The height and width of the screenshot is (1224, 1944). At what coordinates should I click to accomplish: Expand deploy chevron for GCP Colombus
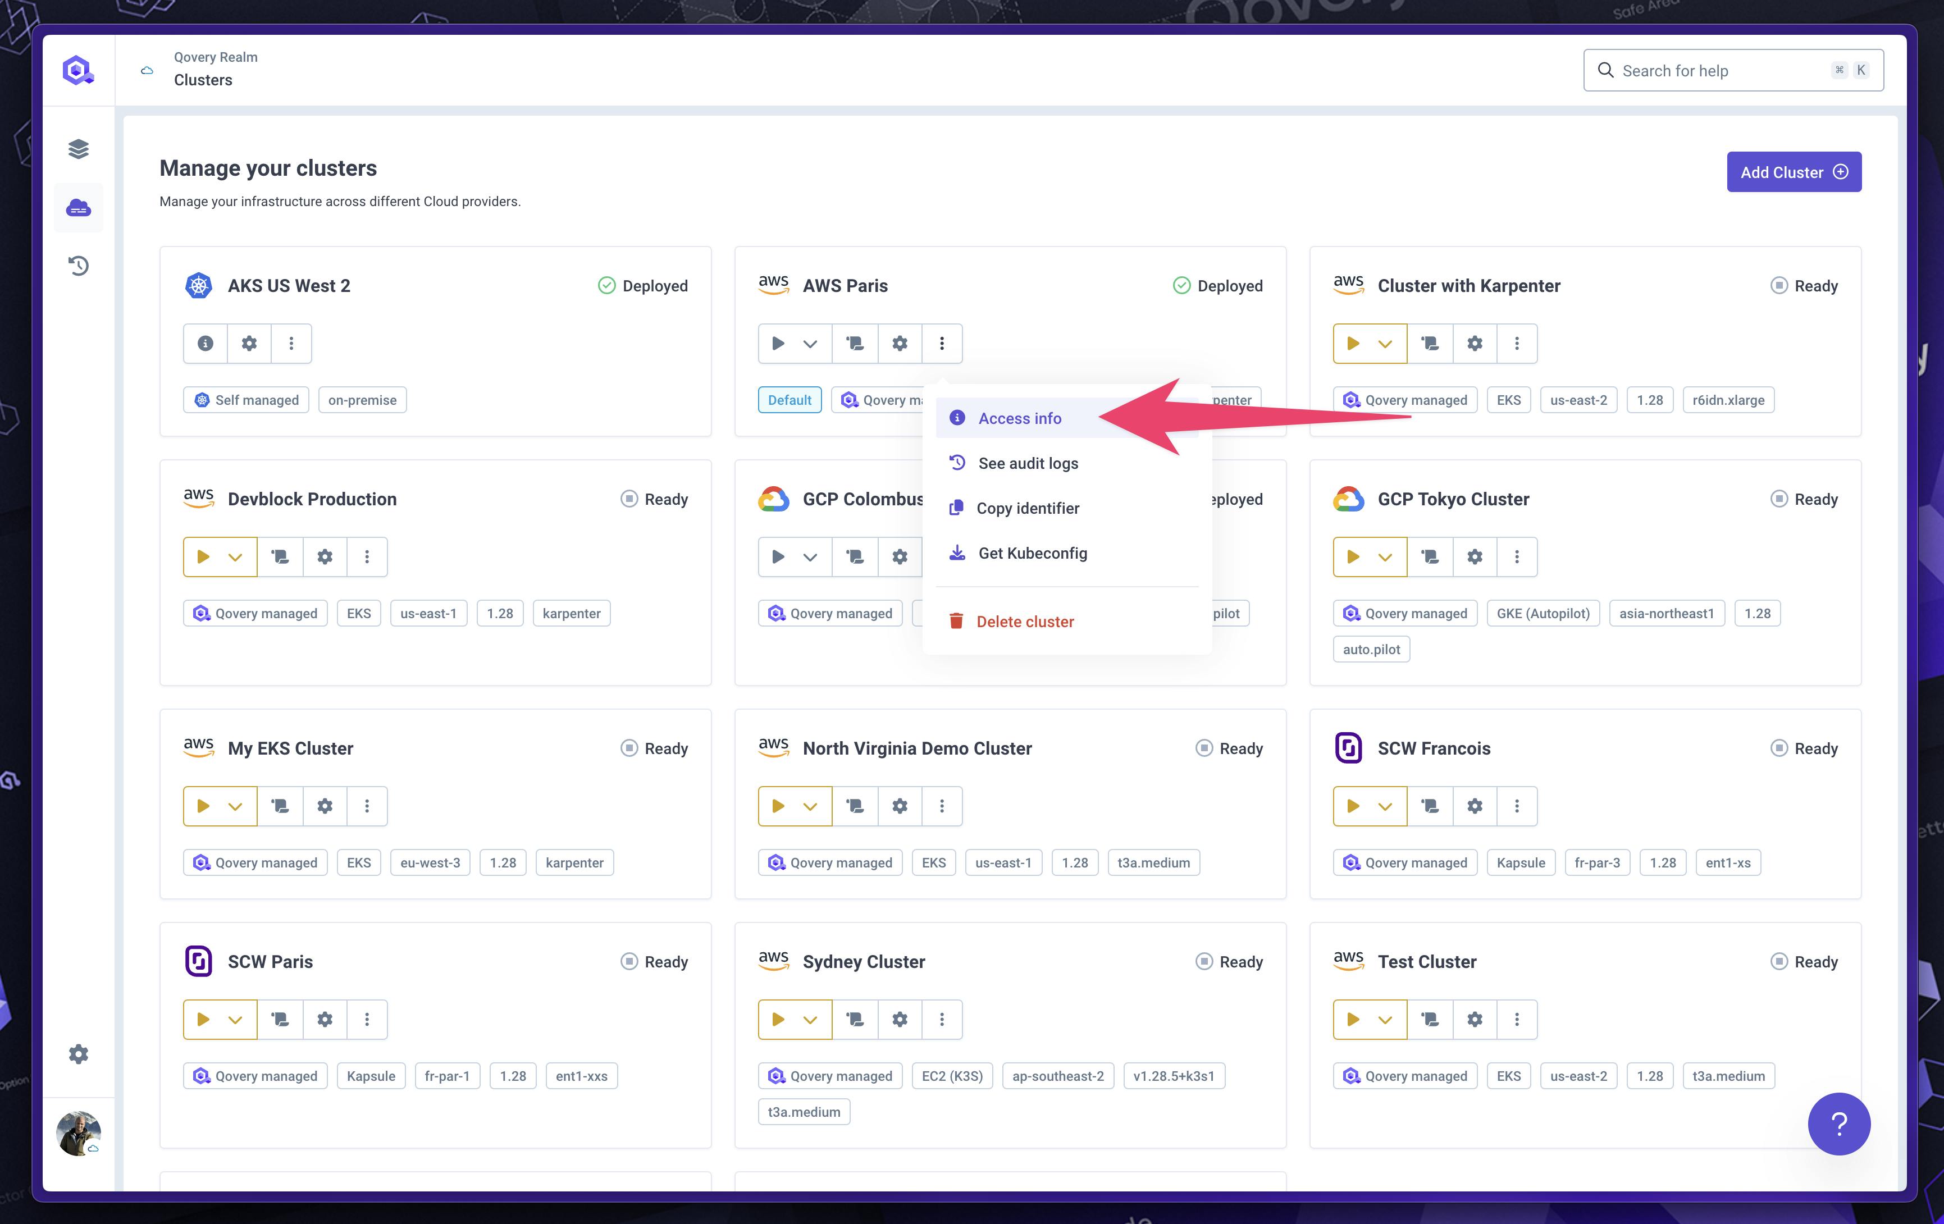pyautogui.click(x=810, y=556)
